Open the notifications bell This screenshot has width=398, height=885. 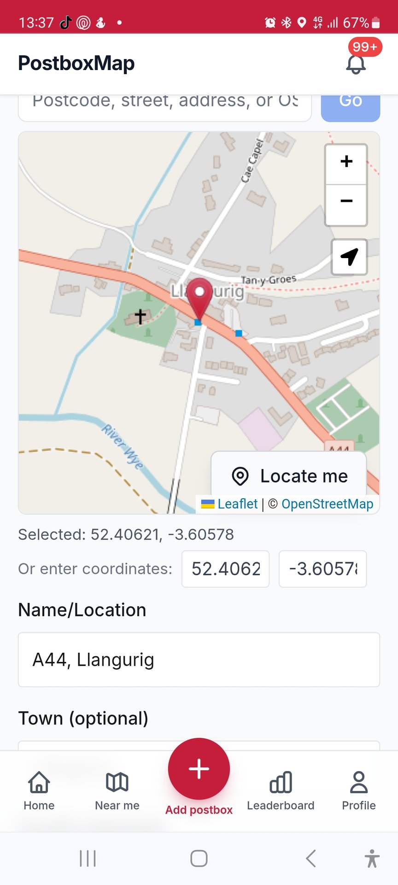[356, 64]
